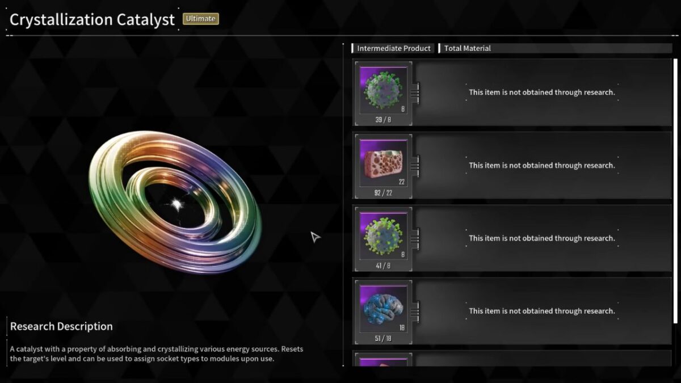Click the research message in the 39 / 8 row
Viewport: 681px width, 383px height.
tap(541, 92)
